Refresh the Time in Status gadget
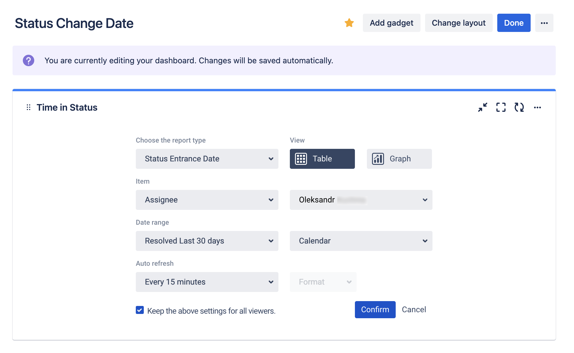The image size is (574, 353). tap(519, 107)
